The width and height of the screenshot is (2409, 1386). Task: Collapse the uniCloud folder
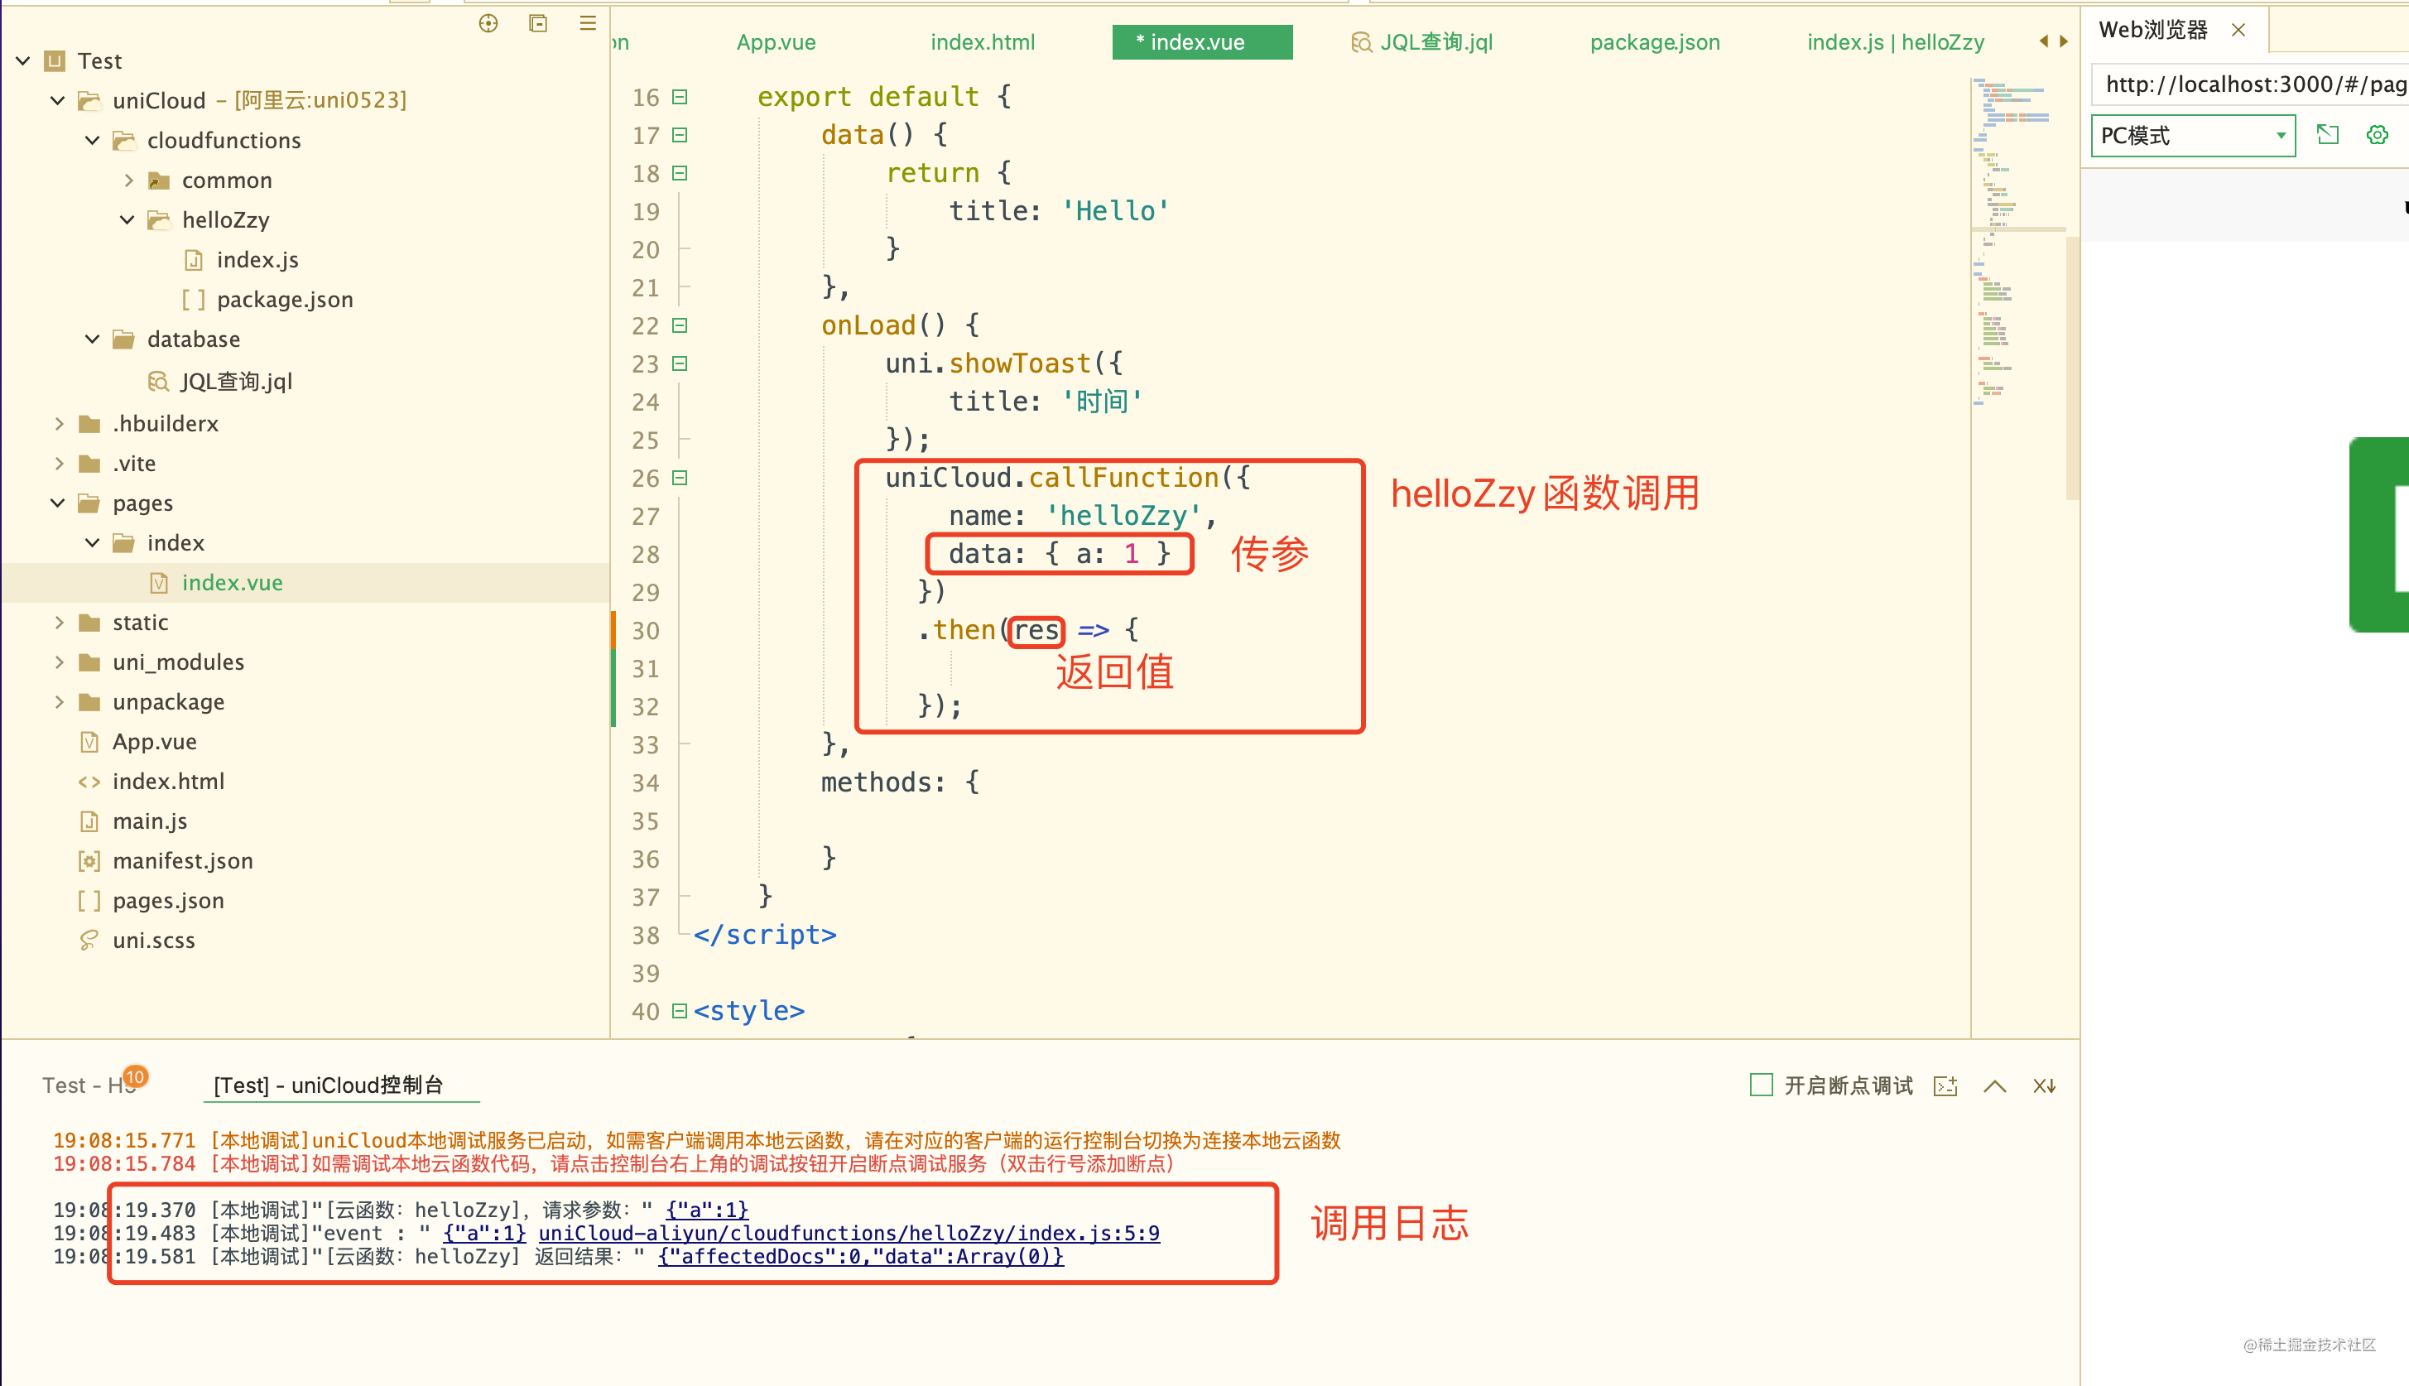tap(57, 100)
